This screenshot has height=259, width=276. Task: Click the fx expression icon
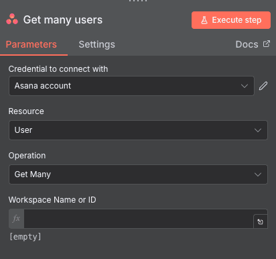16,219
